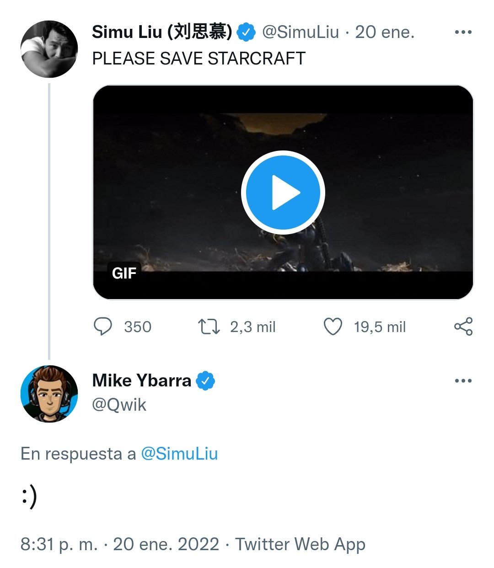Open more options for Simu Liu's tweet
The height and width of the screenshot is (568, 494).
[463, 32]
